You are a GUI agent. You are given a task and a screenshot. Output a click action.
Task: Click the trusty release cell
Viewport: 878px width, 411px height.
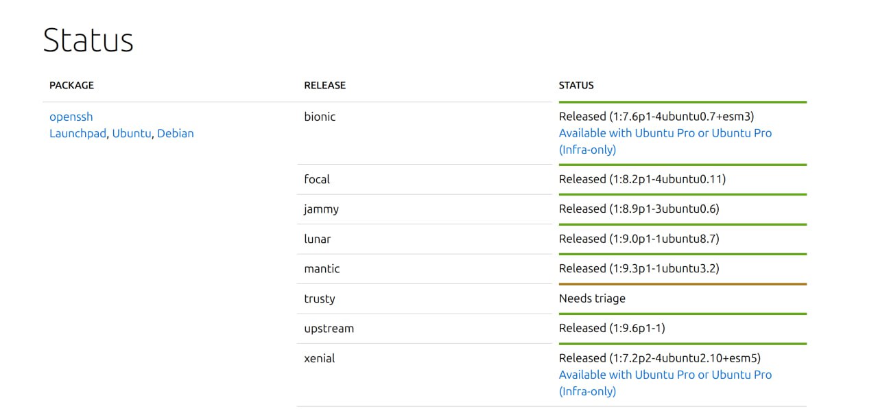320,298
